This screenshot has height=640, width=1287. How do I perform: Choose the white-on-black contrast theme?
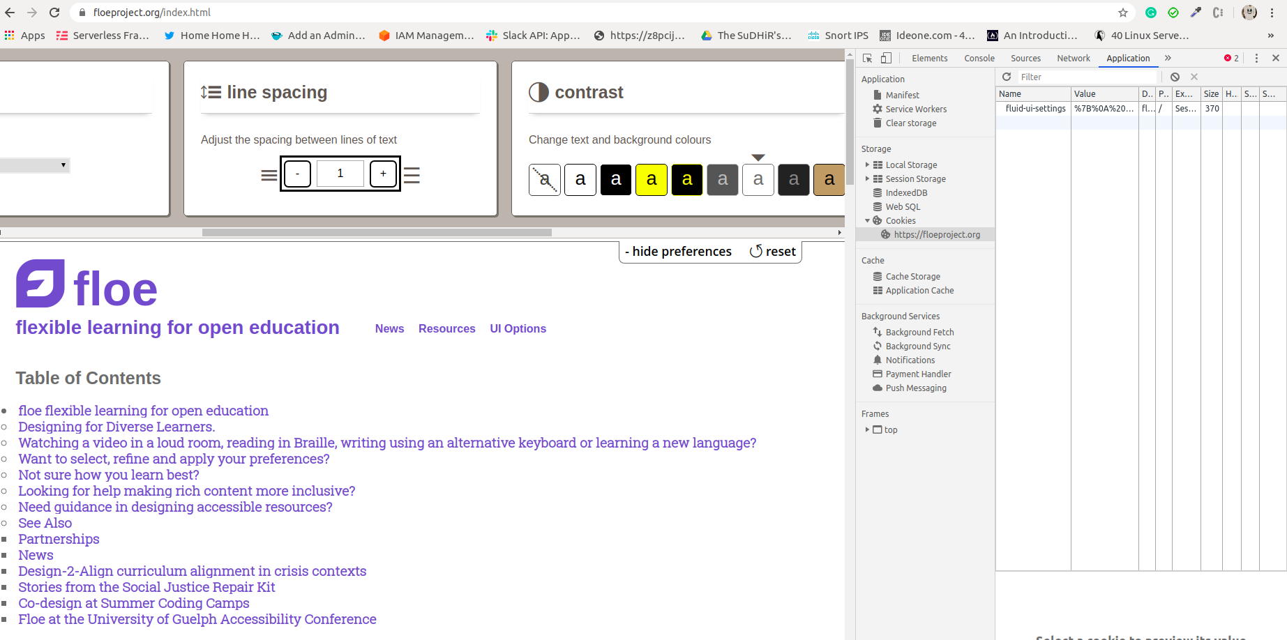coord(616,180)
